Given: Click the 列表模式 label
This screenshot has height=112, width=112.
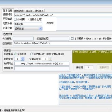Looking at the screenshot, I should [x=8, y=54].
